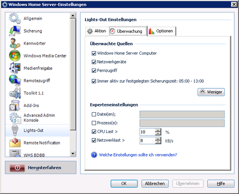Disable the Fernzugriff checkbox
The width and height of the screenshot is (239, 194).
94,70
